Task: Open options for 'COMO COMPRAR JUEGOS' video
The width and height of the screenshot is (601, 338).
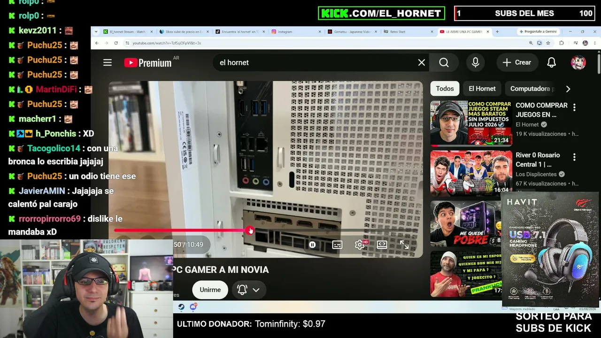Action: click(x=574, y=108)
